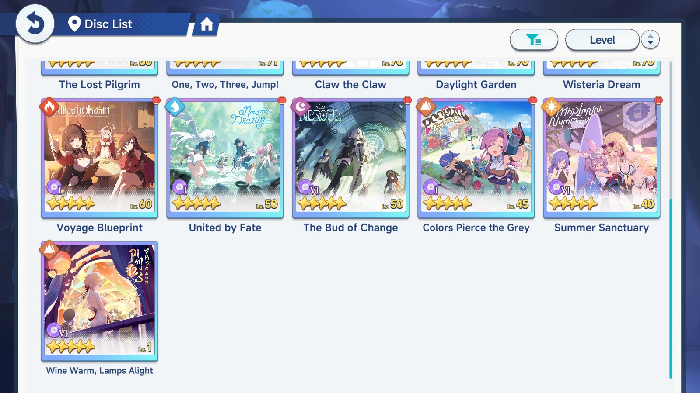
Task: Click water element icon on United by Fate
Action: (x=175, y=107)
